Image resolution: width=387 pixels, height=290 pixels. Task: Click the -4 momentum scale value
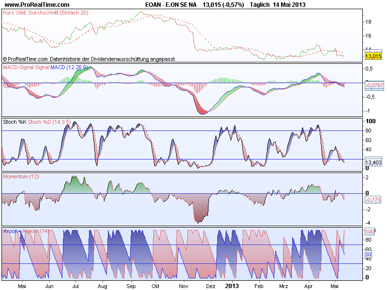[368, 223]
